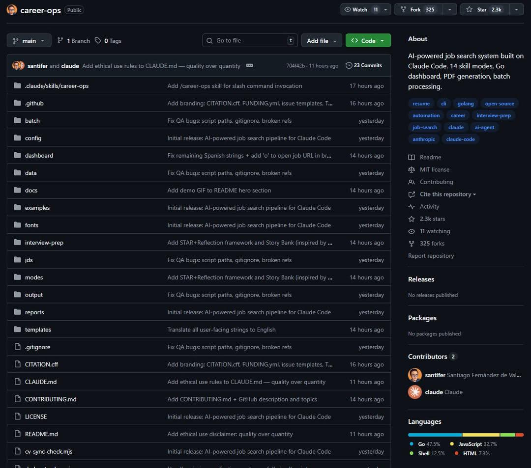Click the claude contributor avatar
The width and height of the screenshot is (531, 468).
[415, 392]
